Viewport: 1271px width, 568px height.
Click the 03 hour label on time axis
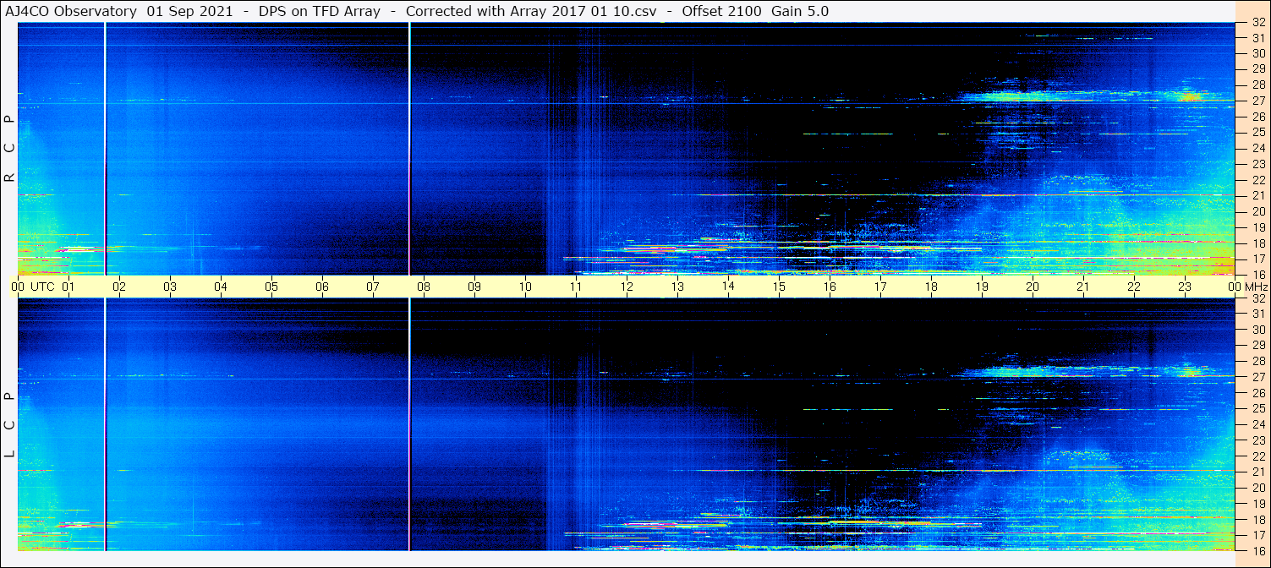(170, 287)
